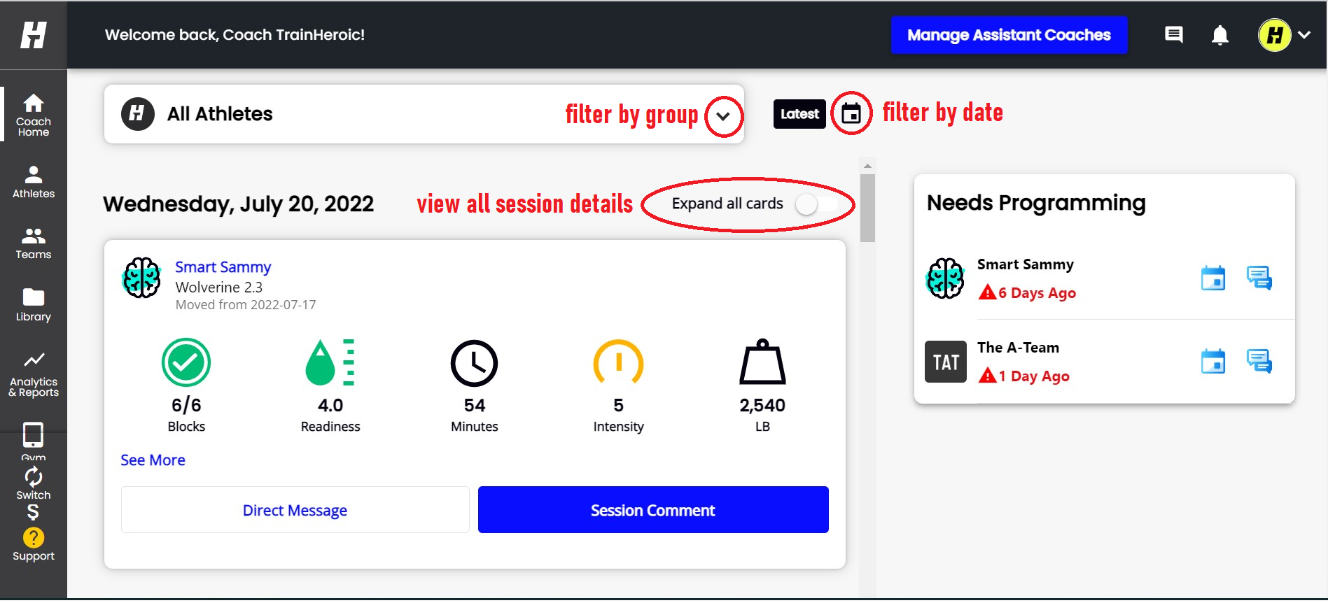
Task: Expand details with See More
Action: point(153,460)
